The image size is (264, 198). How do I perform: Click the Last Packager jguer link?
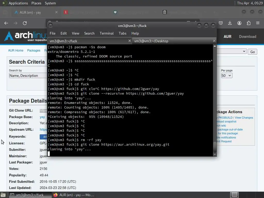(43, 162)
